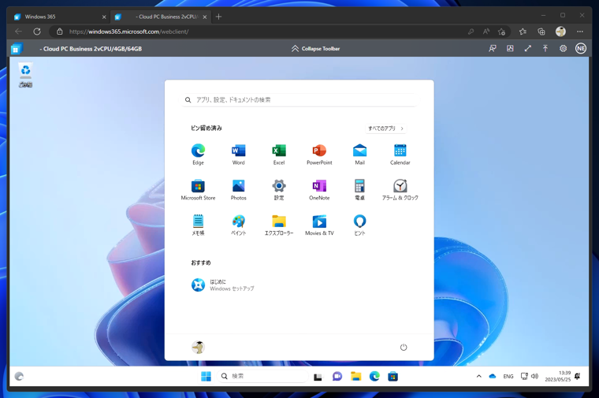This screenshot has width=599, height=398.
Task: Open the volume icon in system tray
Action: click(534, 376)
